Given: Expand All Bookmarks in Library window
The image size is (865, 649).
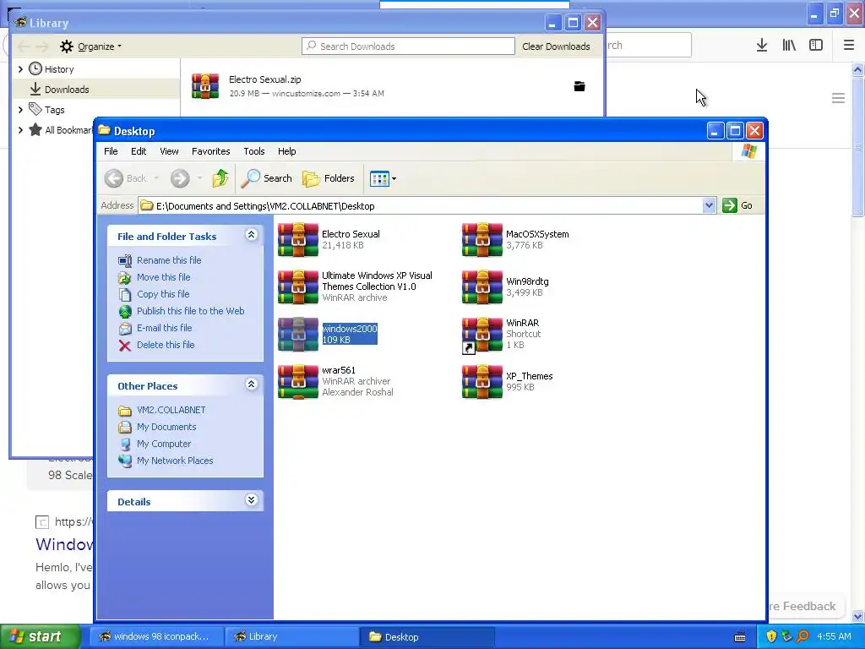Looking at the screenshot, I should pyautogui.click(x=20, y=130).
